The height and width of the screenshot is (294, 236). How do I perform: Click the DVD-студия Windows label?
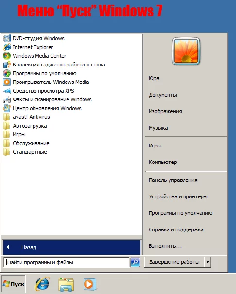coord(38,38)
